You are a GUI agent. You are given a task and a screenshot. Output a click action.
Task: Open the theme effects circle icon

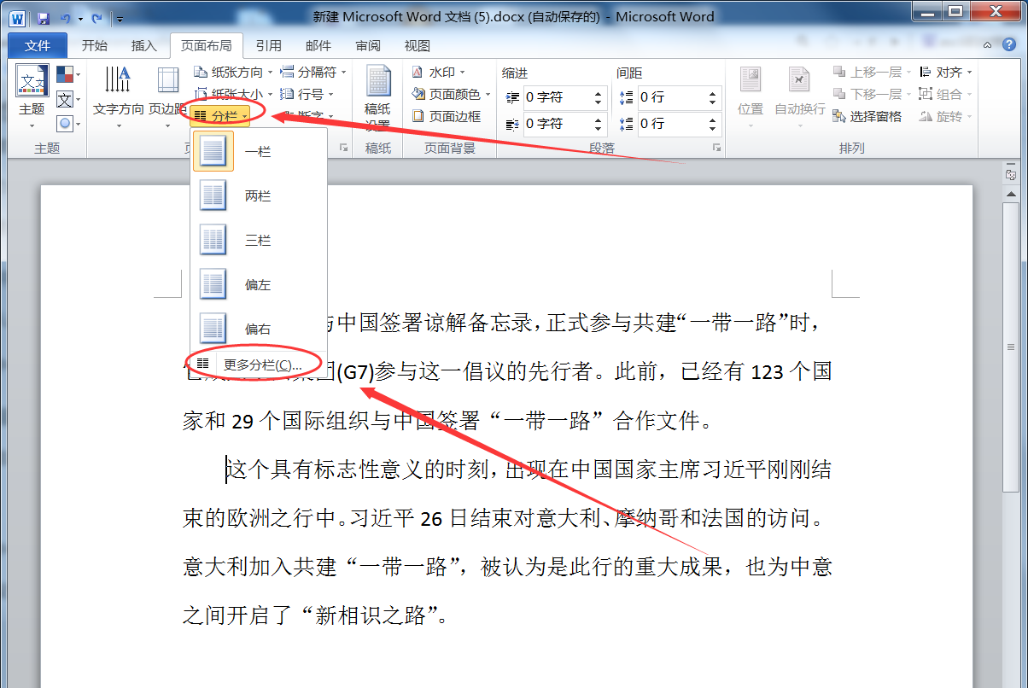click(x=67, y=124)
